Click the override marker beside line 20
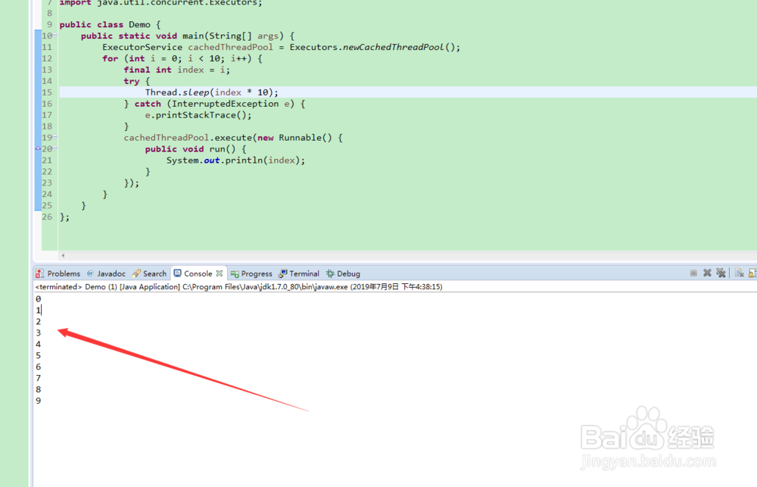The image size is (757, 487). (38, 148)
